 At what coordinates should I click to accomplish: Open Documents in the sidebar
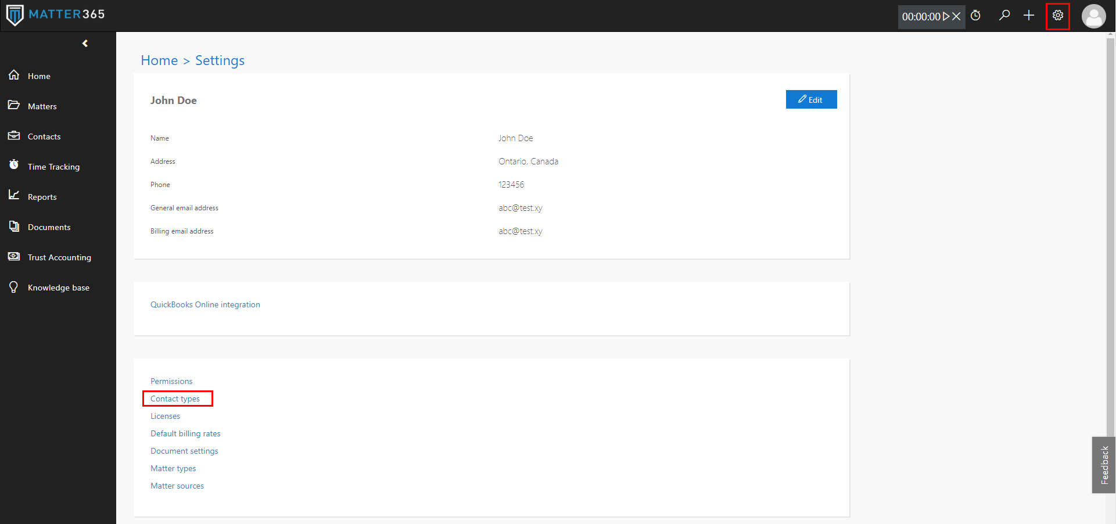[x=49, y=227]
